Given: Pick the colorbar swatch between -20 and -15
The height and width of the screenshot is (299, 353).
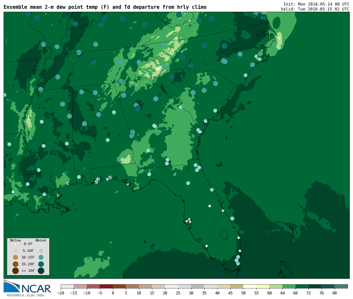Looking at the screenshot, I should 67,286.
